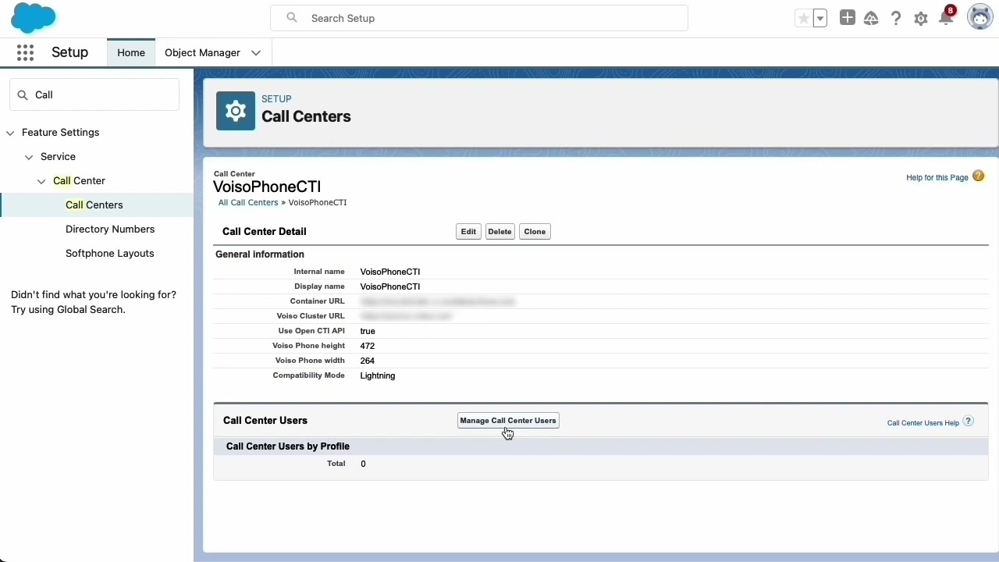Click the Delete button
The height and width of the screenshot is (562, 999).
point(499,232)
